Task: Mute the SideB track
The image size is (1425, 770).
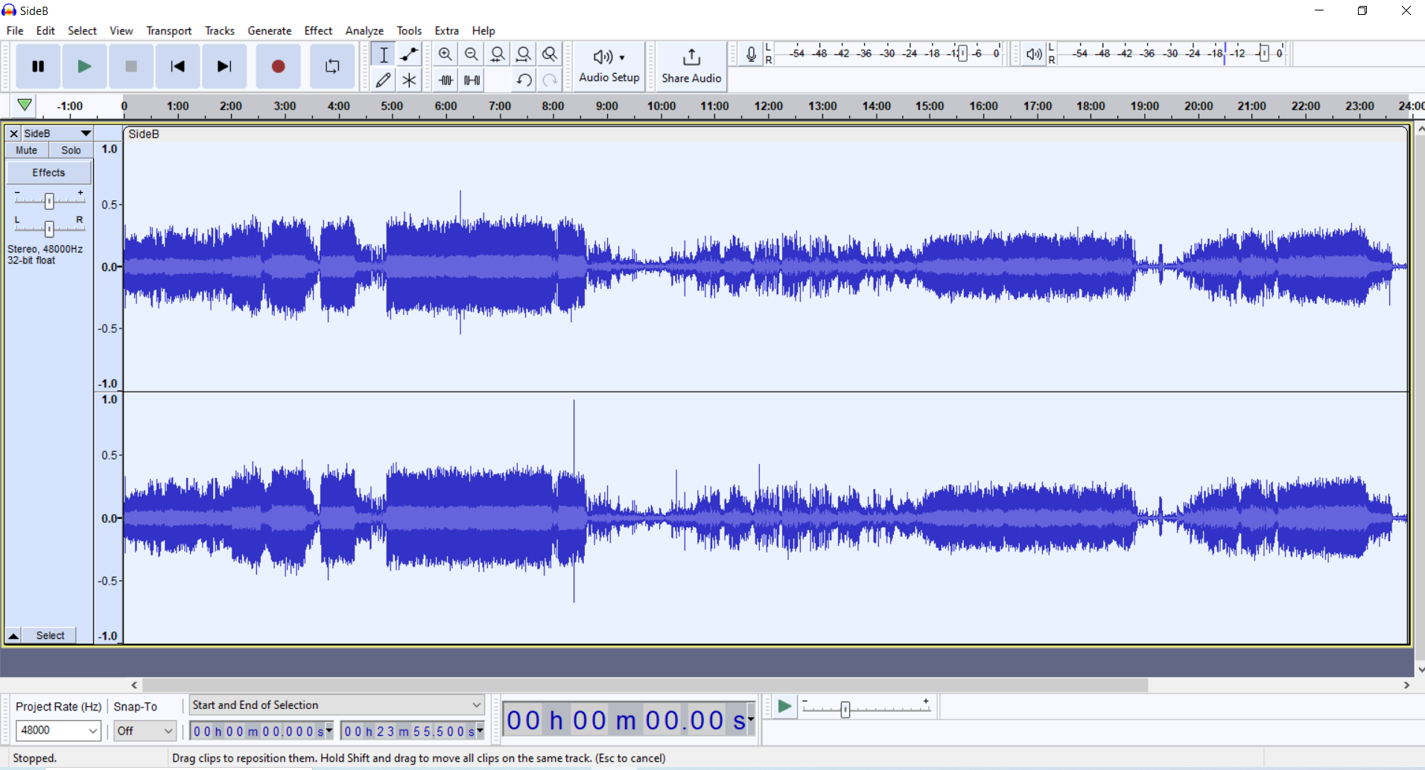Action: click(27, 150)
